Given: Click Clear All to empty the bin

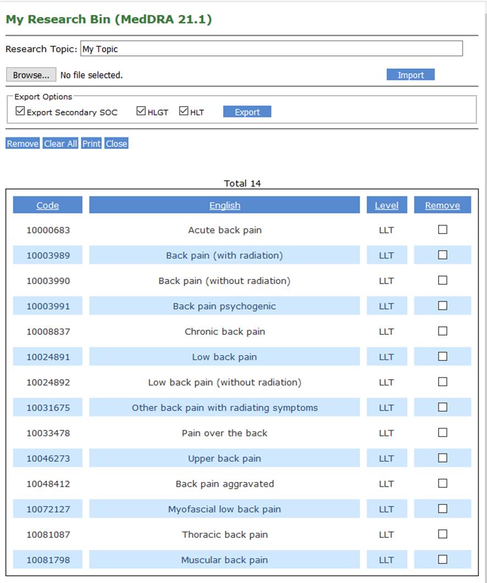Looking at the screenshot, I should point(60,143).
